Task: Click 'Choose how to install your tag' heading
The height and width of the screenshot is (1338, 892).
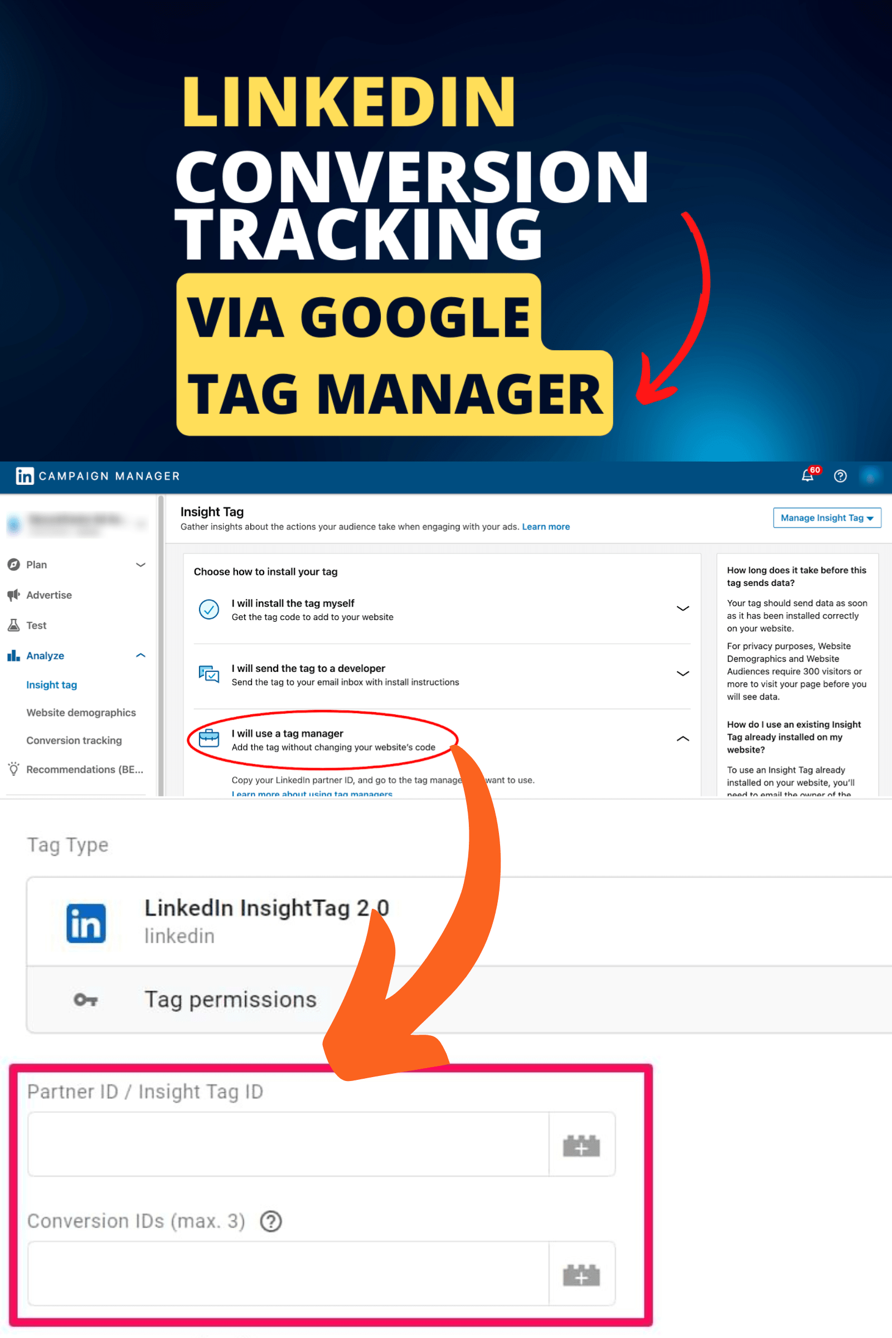Action: [x=266, y=572]
